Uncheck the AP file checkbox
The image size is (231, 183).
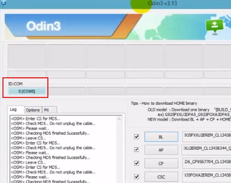click(x=137, y=150)
